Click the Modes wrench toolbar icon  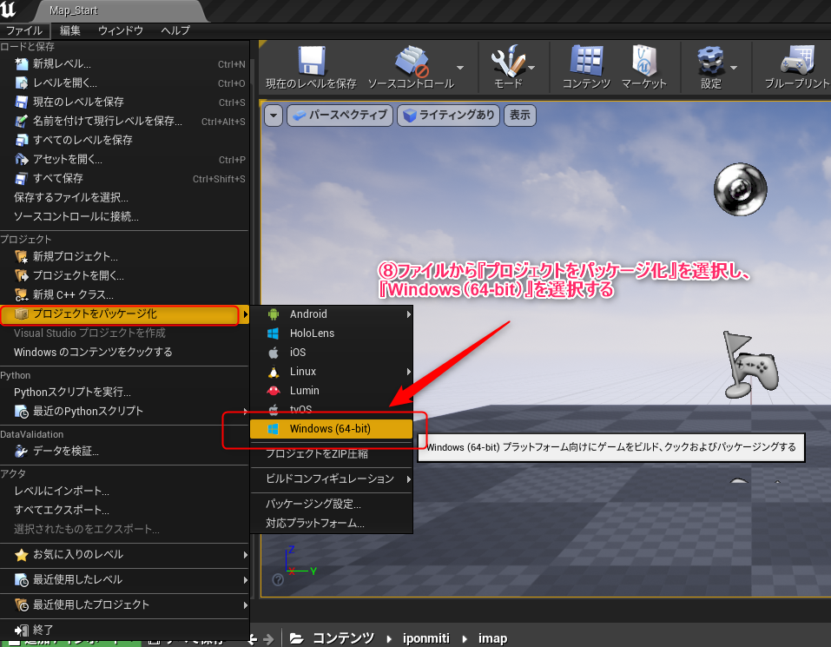(x=506, y=63)
